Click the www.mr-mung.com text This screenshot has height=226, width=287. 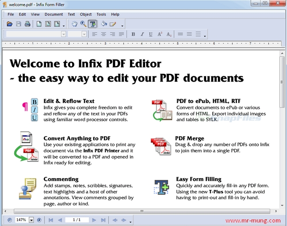pos(253,221)
